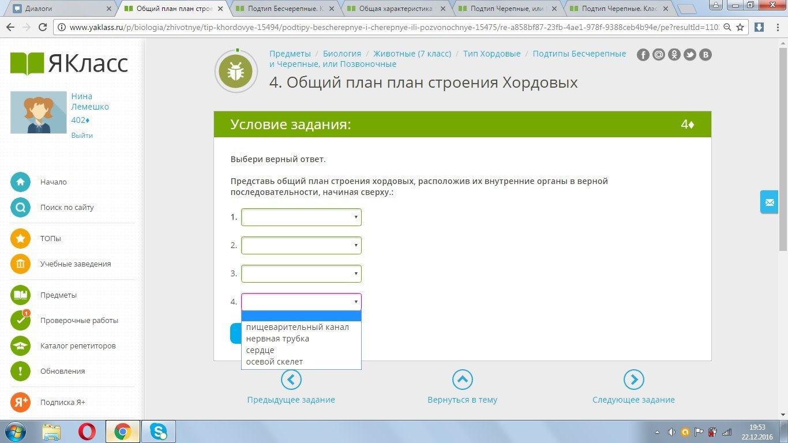Open dropdown number 3
This screenshot has height=443, width=788.
tap(301, 273)
